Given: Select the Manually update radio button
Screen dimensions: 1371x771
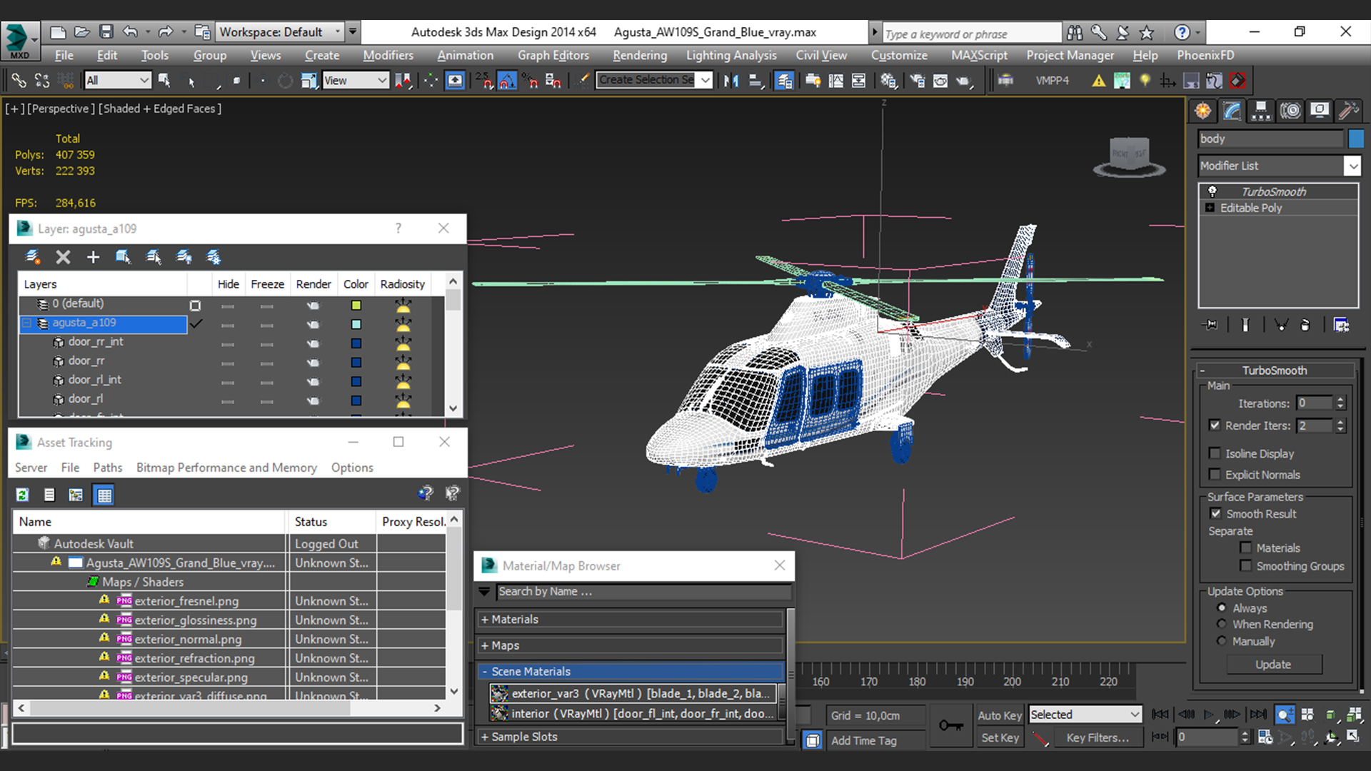Looking at the screenshot, I should (1222, 641).
